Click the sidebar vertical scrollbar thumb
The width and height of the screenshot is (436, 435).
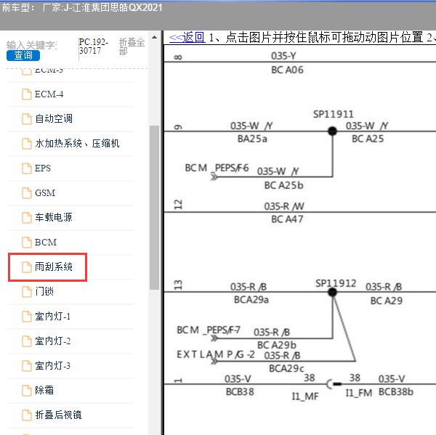tap(154, 208)
